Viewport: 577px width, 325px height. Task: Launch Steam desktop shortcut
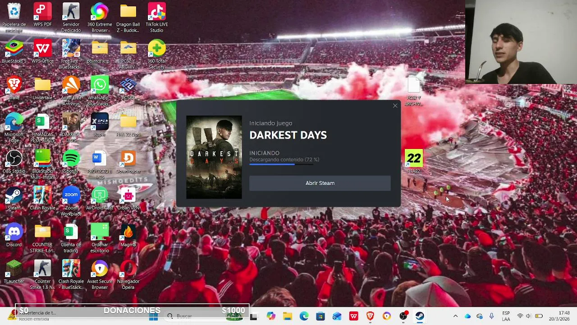click(14, 199)
